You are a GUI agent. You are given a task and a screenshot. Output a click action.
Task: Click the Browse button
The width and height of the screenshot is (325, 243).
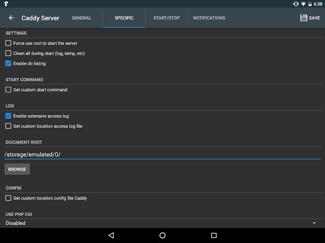pyautogui.click(x=17, y=169)
